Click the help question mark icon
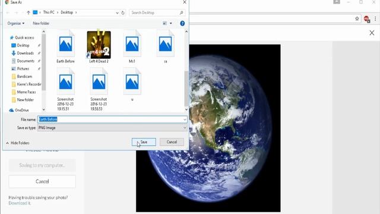Viewport: 380px width, 214px height. 182,23
